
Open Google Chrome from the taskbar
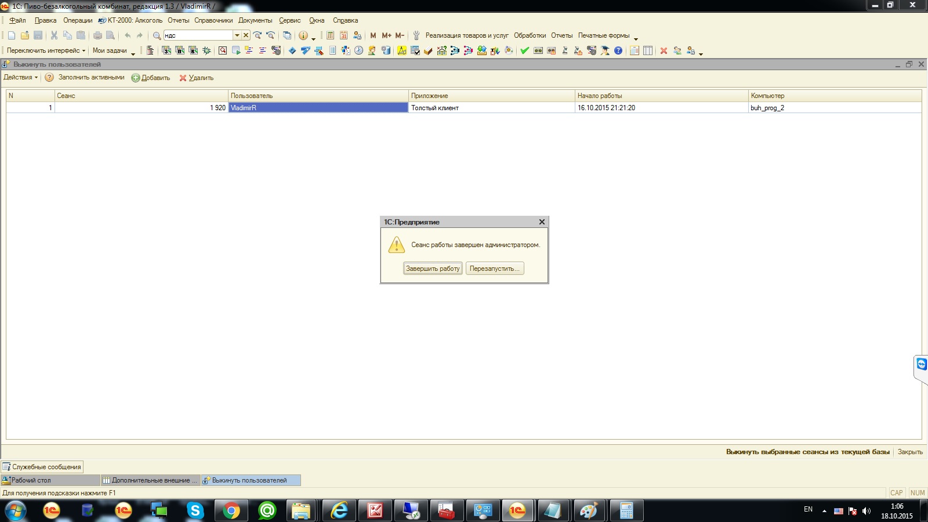point(231,511)
